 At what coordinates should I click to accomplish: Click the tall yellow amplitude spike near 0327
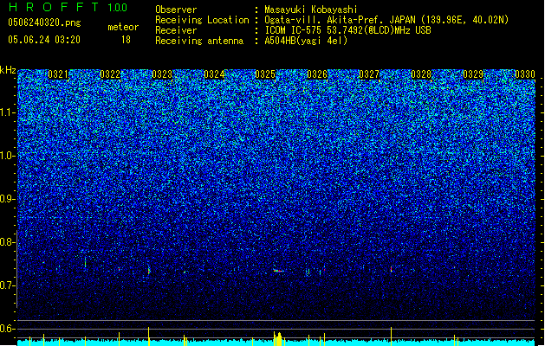391,336
